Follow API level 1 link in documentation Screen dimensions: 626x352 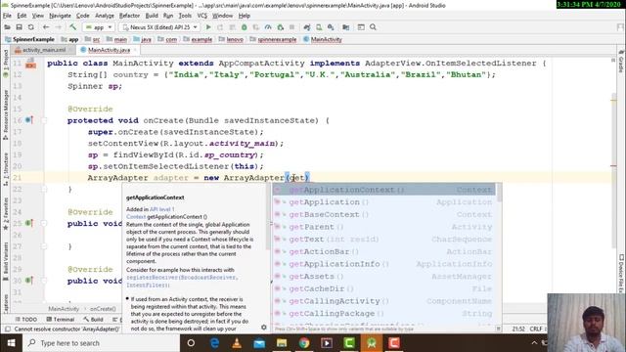pos(161,209)
